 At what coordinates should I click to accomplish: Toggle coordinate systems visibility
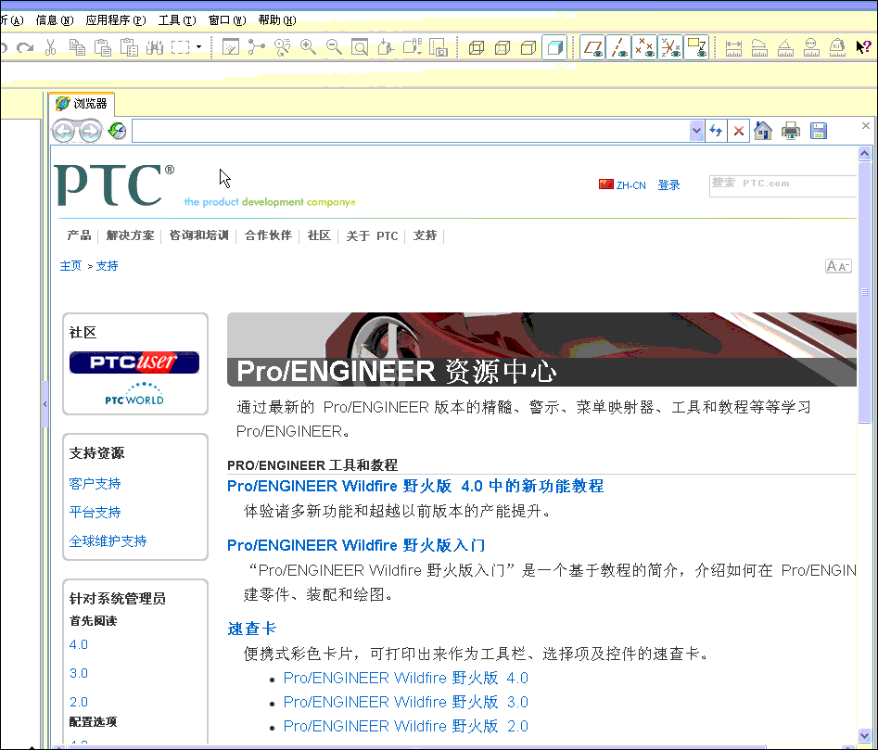tap(670, 47)
